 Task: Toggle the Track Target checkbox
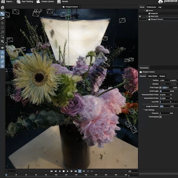click(161, 88)
